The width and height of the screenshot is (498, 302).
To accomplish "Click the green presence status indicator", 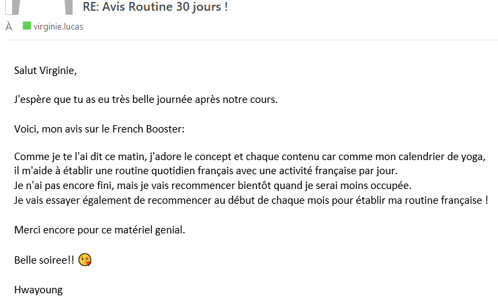I will coord(27,26).
